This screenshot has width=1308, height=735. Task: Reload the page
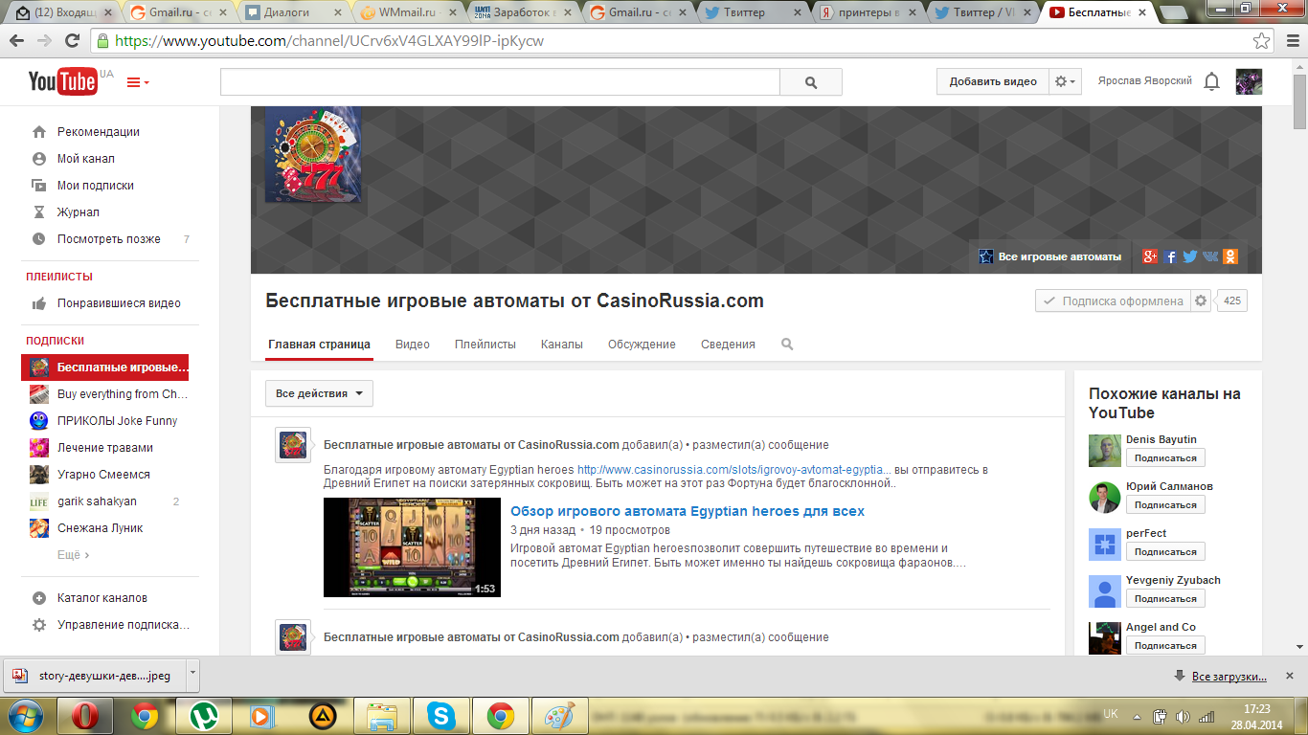pyautogui.click(x=73, y=42)
